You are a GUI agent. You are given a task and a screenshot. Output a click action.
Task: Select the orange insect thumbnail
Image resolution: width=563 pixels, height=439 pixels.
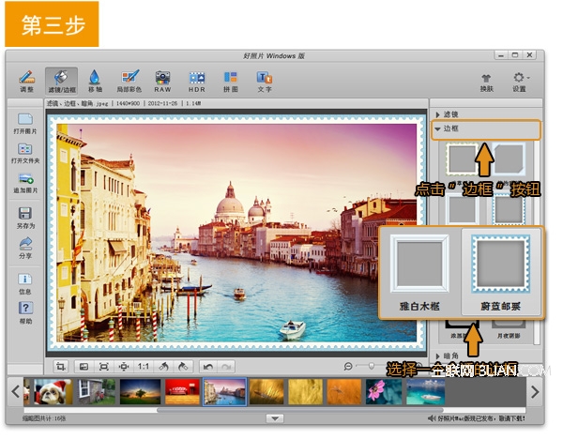coord(344,391)
